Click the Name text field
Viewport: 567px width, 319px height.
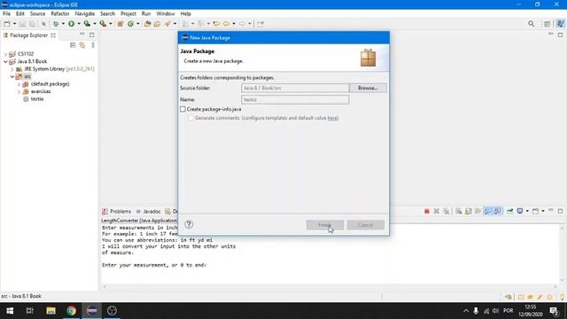295,99
